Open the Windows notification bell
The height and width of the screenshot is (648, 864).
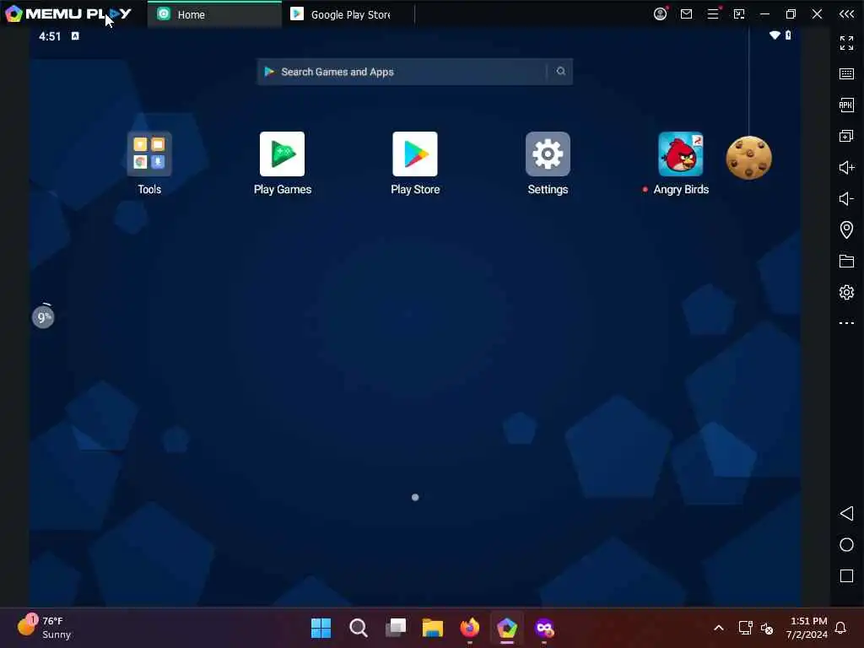click(840, 628)
